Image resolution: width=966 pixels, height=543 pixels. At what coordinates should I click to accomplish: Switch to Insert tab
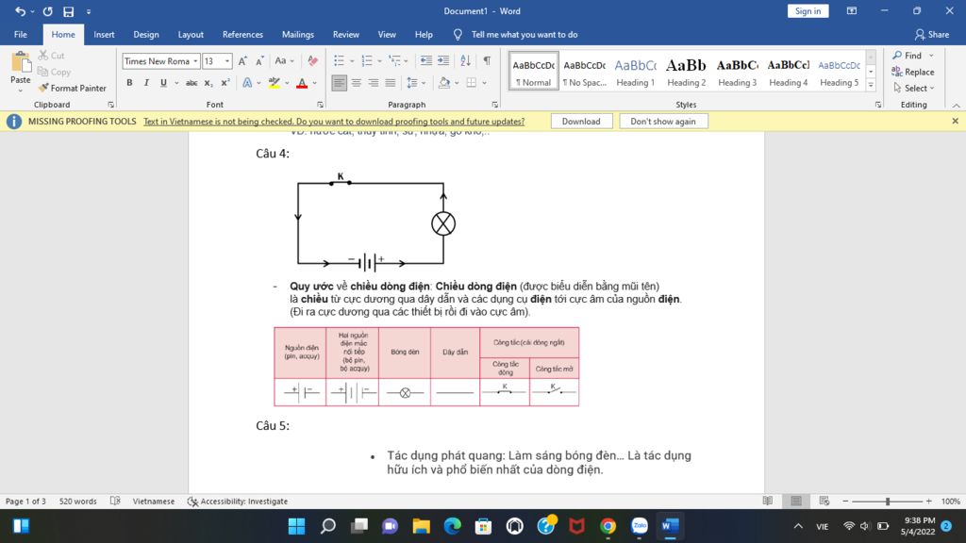point(104,35)
